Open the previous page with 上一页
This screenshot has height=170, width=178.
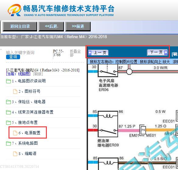click(98, 52)
